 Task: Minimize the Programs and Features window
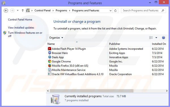[150, 3]
